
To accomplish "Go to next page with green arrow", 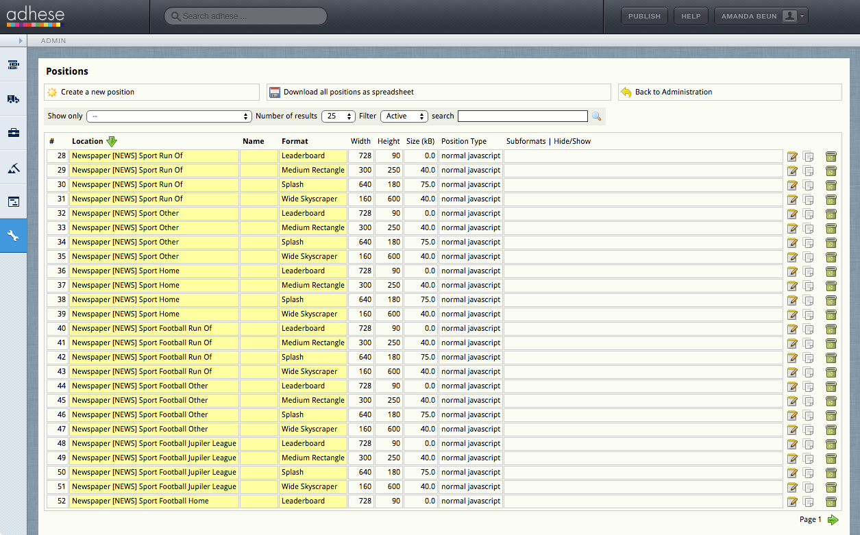I will coord(833,520).
